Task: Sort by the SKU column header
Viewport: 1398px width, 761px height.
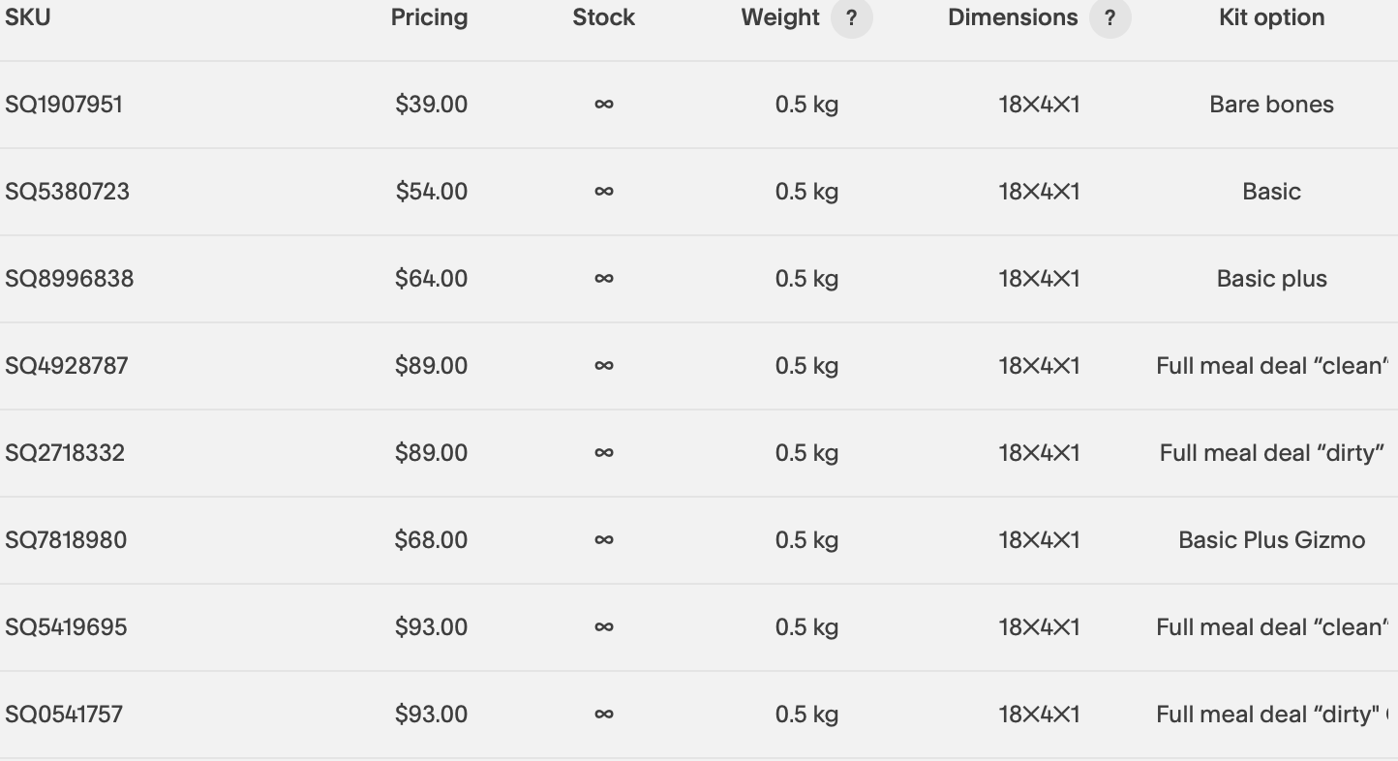Action: [27, 17]
